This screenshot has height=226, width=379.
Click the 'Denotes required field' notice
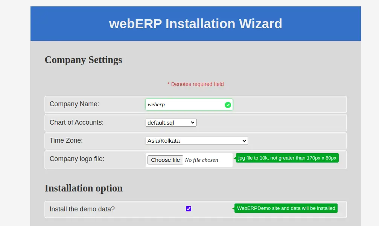coord(196,84)
